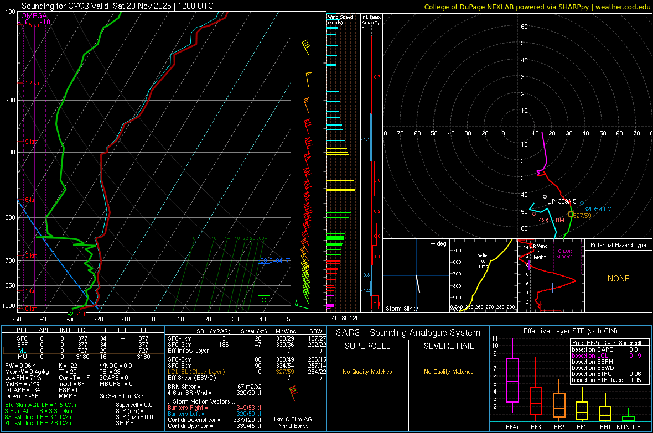Select the ML parcel row
The image size is (653, 433).
[82, 351]
